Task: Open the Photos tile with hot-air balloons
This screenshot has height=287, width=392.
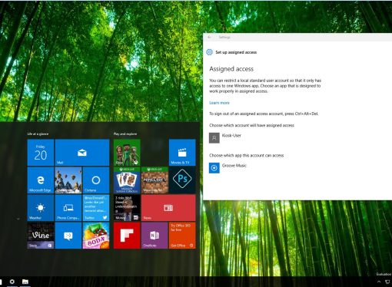Action: (x=68, y=180)
